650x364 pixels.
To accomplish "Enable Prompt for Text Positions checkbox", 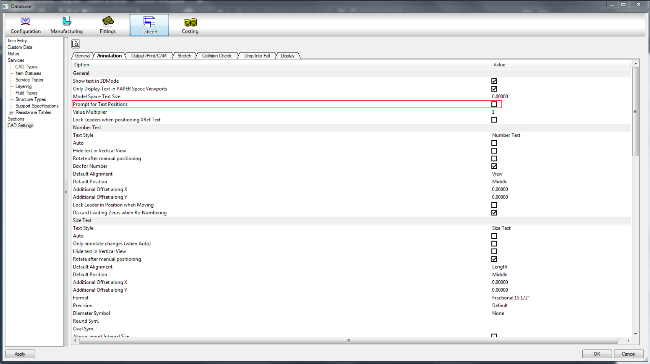I will click(494, 104).
